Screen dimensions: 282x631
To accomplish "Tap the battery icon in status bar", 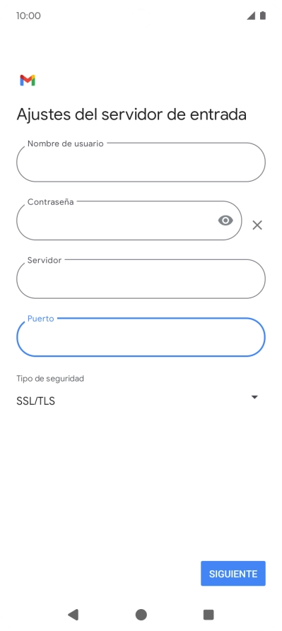I will [263, 16].
